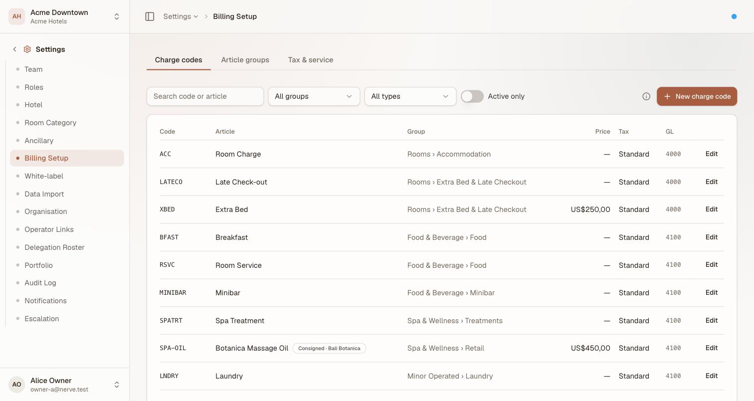Screen dimensions: 754x401
Task: Click the US$450,00 price cell
Action: 590,348
